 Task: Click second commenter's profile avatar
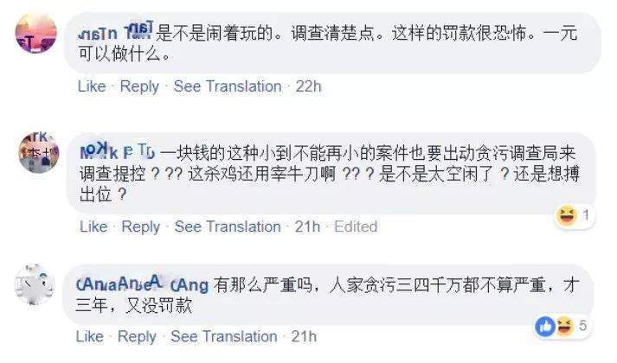[x=38, y=155]
